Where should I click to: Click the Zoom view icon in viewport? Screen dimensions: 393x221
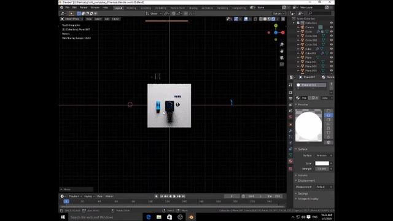[x=282, y=44]
